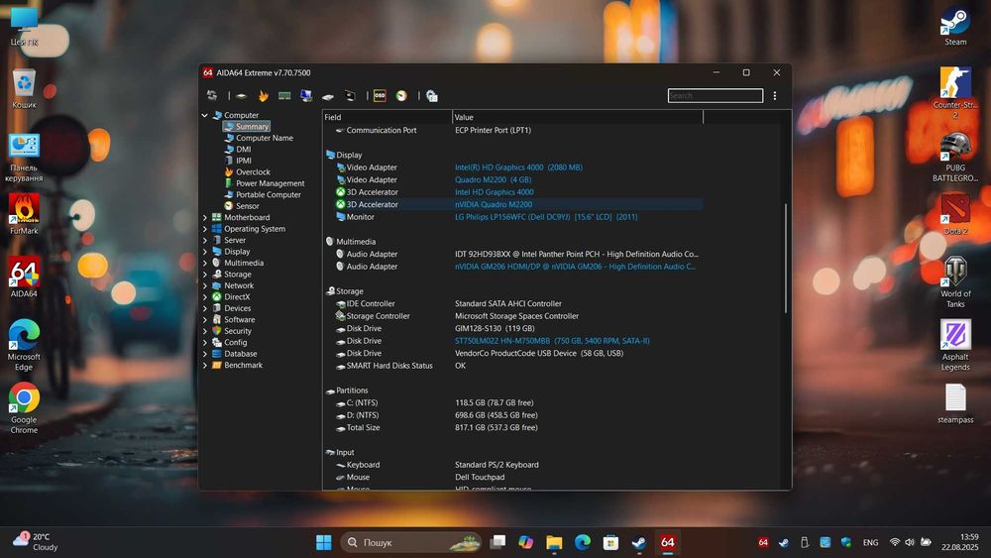This screenshot has height=558, width=991.
Task: Open the Monitor Diagnostics toolbar icon
Action: [306, 95]
